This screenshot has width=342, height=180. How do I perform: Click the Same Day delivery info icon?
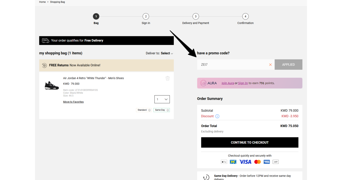point(168,110)
